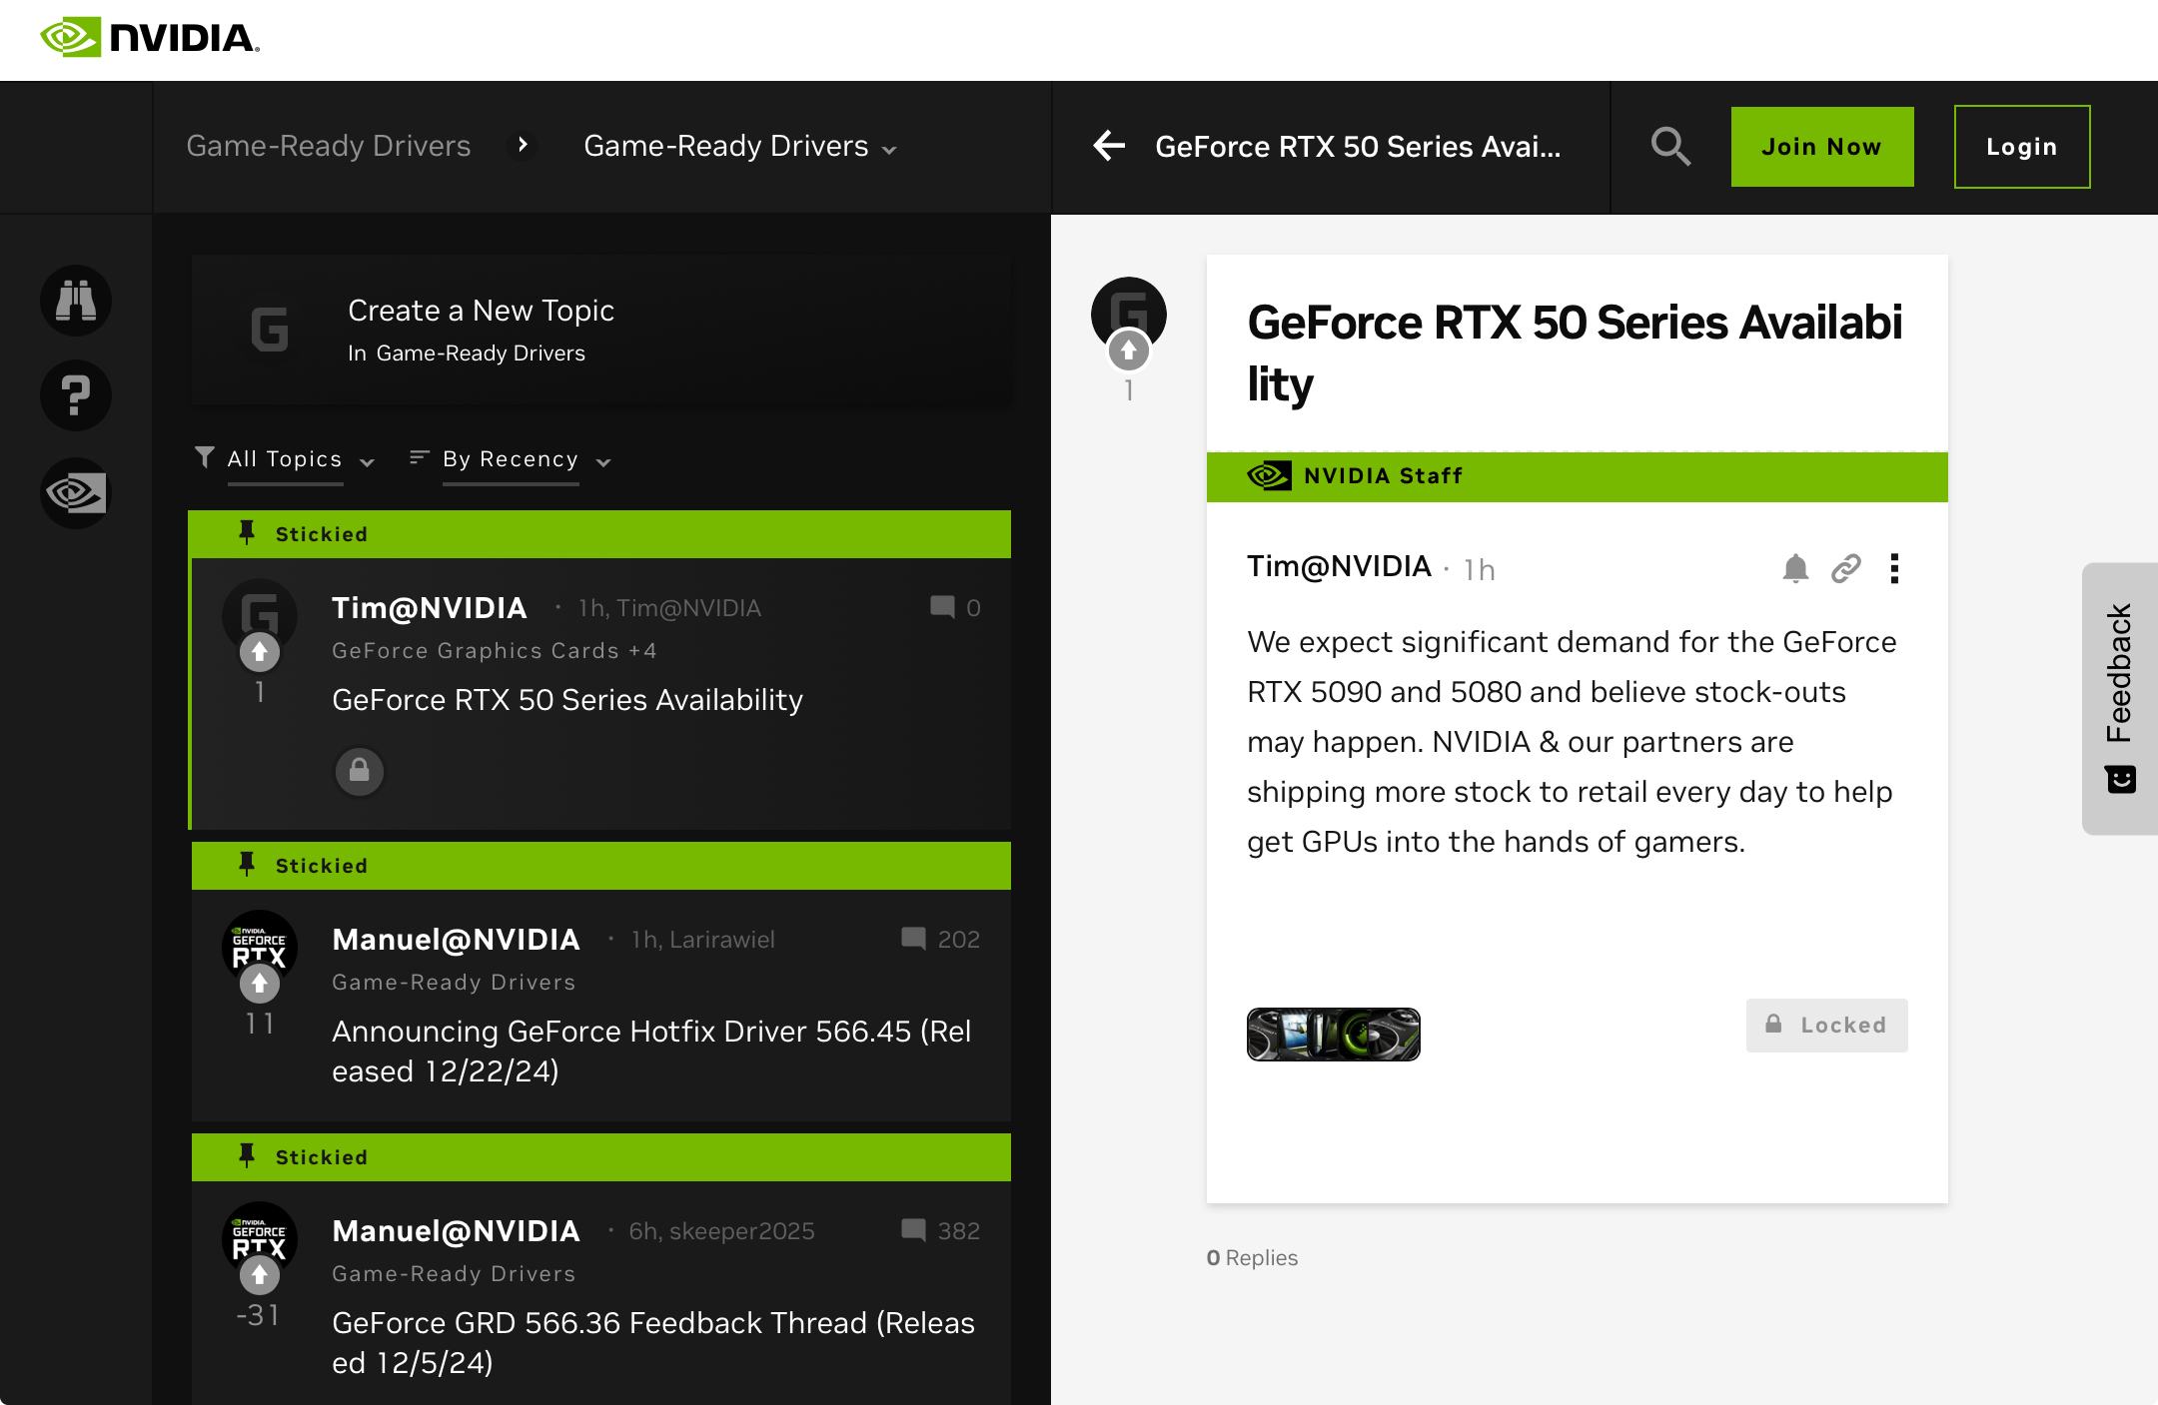The image size is (2158, 1405).
Task: Click the truncated thread title in header
Action: (x=1358, y=147)
